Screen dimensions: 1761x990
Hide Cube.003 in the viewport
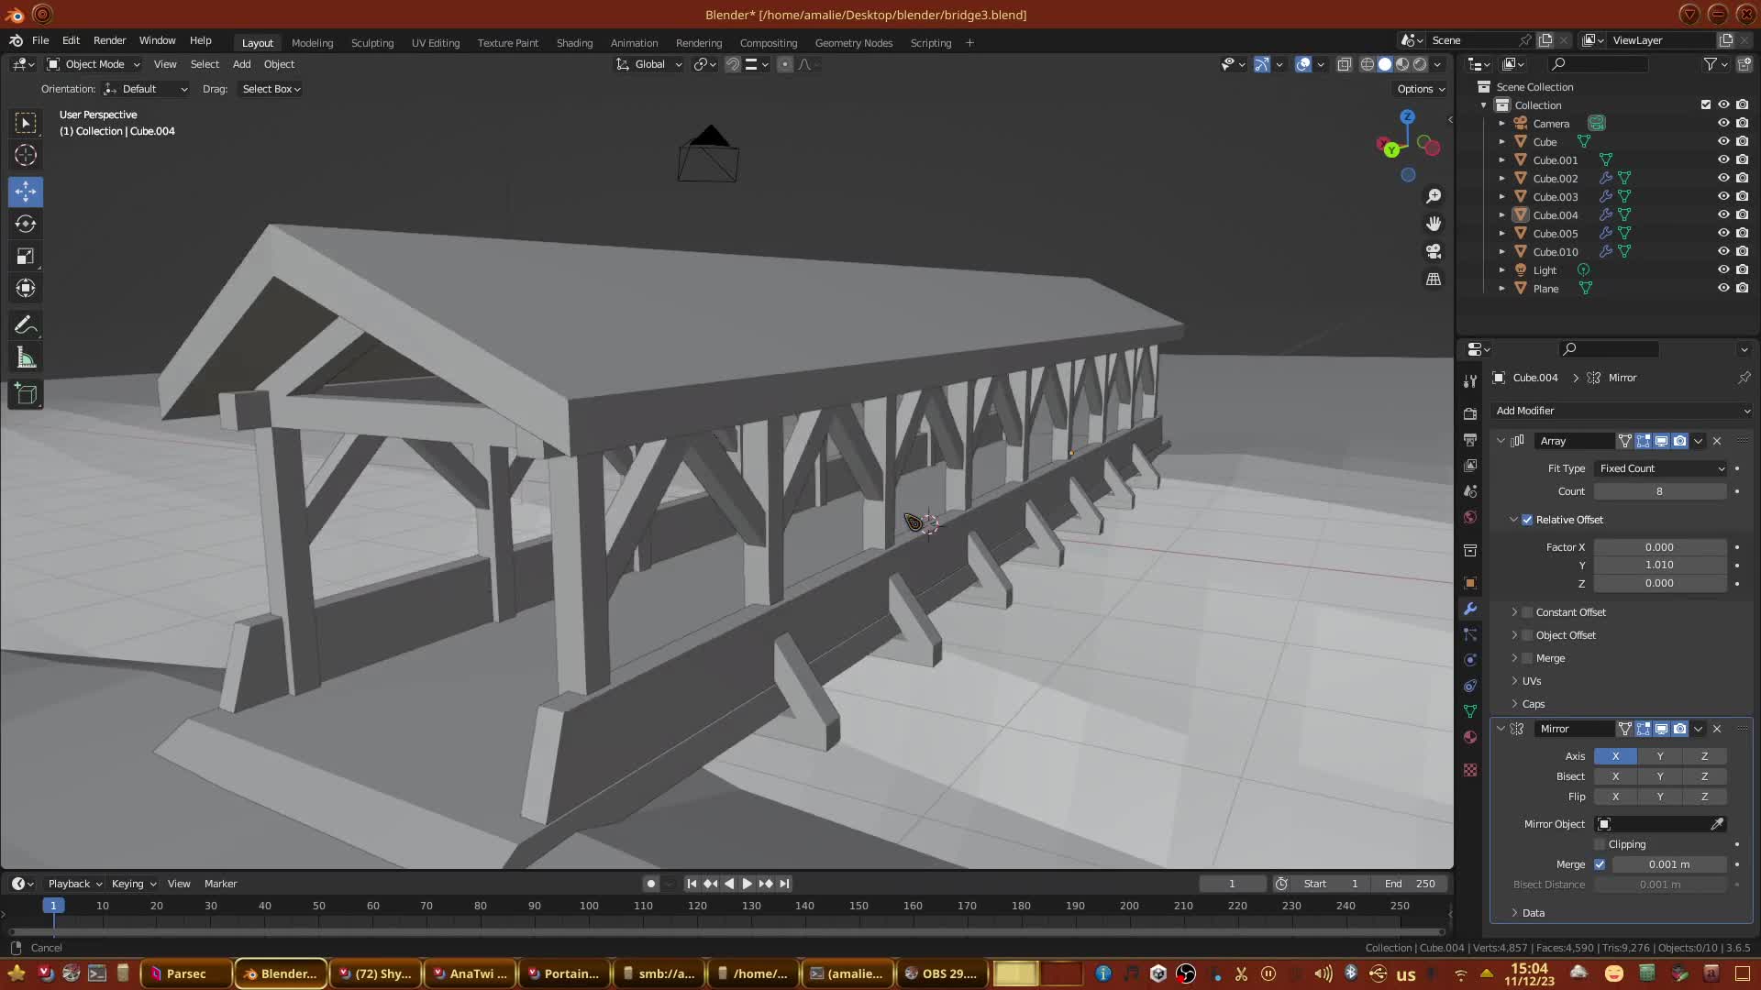(1723, 196)
